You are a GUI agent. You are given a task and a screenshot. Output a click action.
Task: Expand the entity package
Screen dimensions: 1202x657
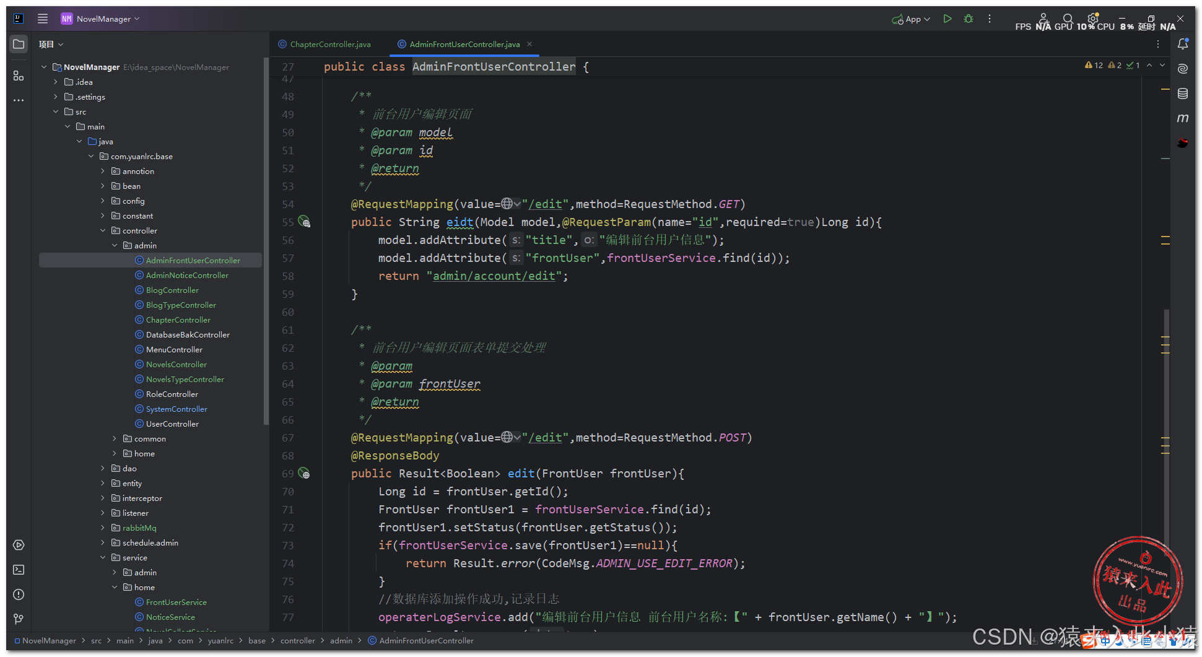[x=103, y=483]
